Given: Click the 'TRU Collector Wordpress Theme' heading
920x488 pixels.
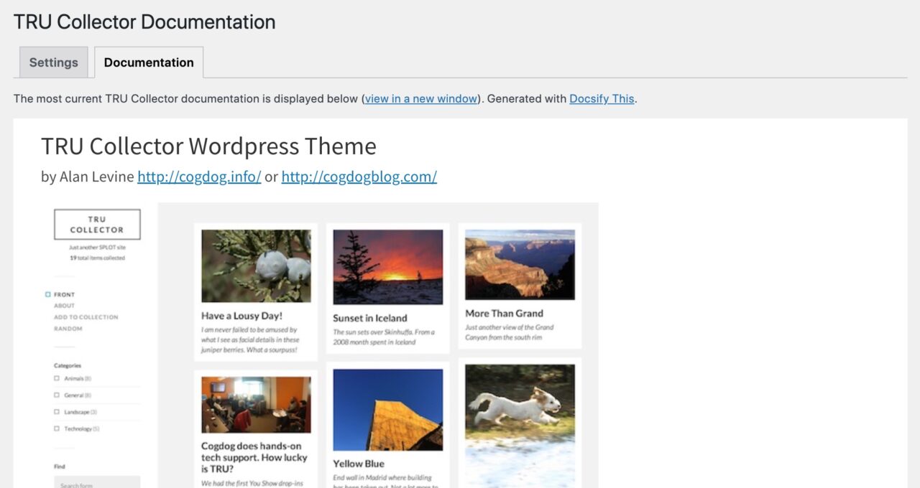Looking at the screenshot, I should click(x=208, y=146).
